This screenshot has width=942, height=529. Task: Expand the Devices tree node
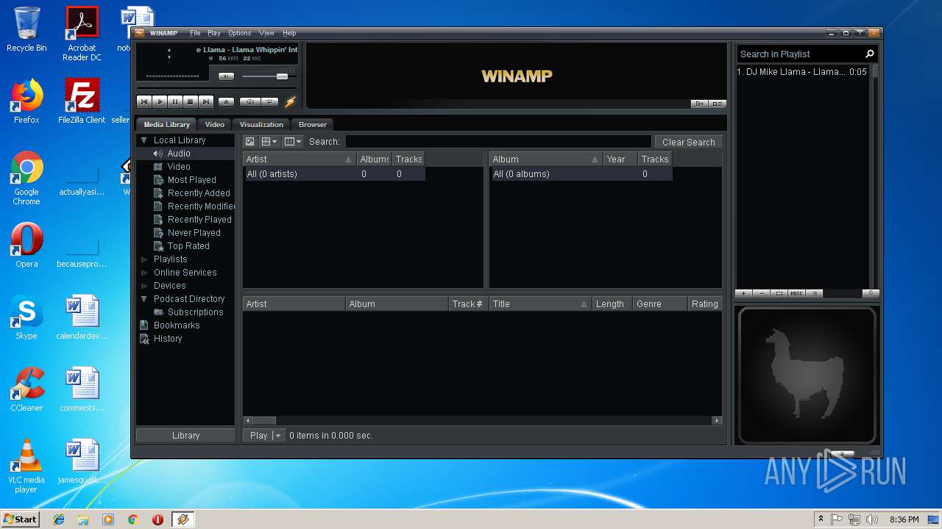(x=144, y=286)
